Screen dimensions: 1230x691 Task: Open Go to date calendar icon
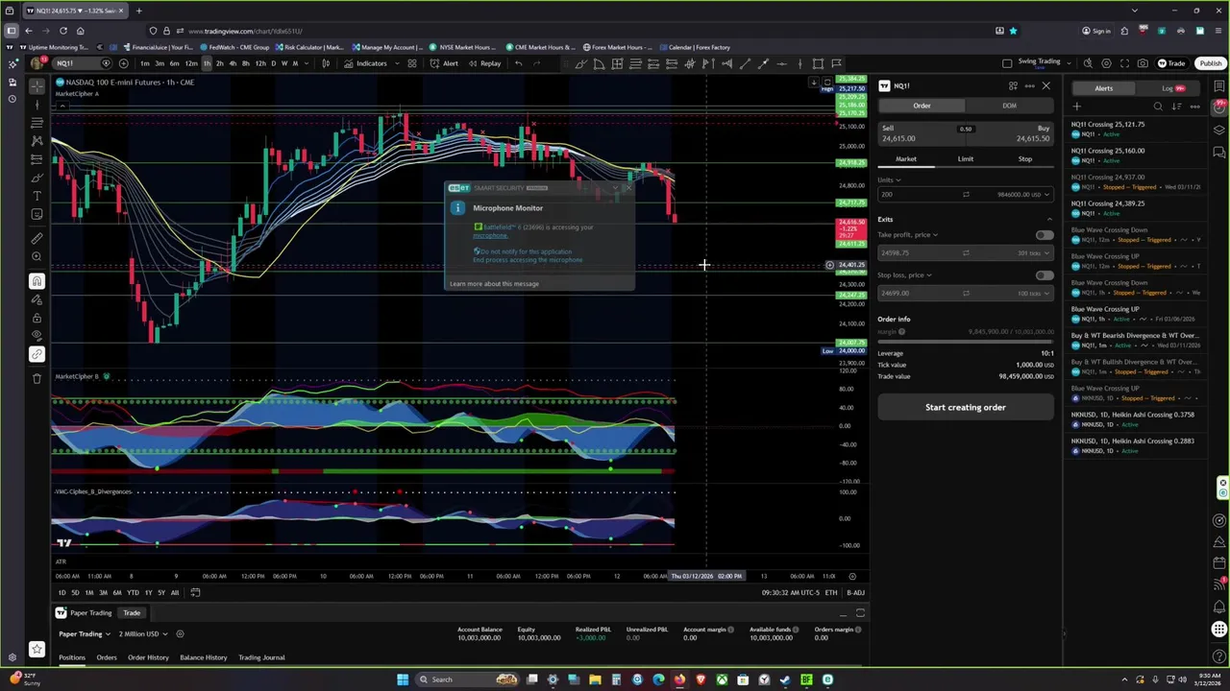(x=195, y=592)
